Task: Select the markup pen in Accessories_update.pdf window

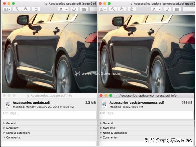Action: click(61, 9)
